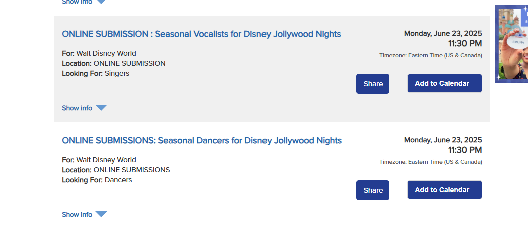Screen dimensions: 528x239
Task: Click the Looking For: Singers line
Action: 95,73
